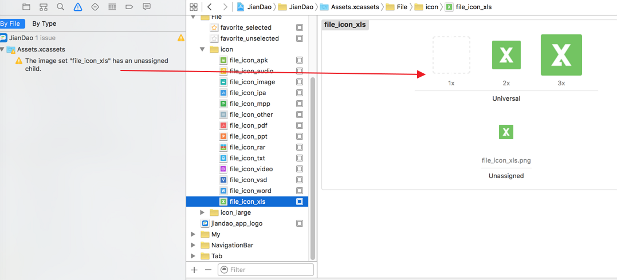Screen dimensions: 617x280
Task: Select the Issue navigator warning icon
Action: (77, 7)
